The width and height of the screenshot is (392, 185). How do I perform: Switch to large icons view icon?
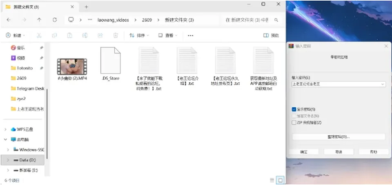click(280, 180)
